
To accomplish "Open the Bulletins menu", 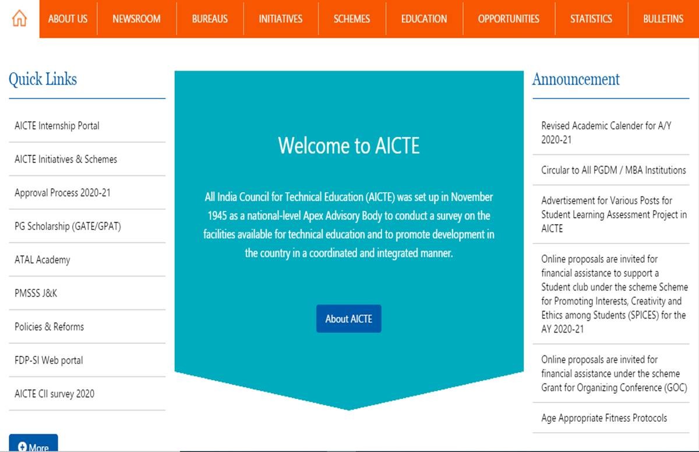I will [x=663, y=19].
